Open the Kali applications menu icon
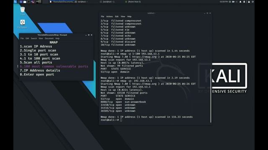 [x=15, y=2]
